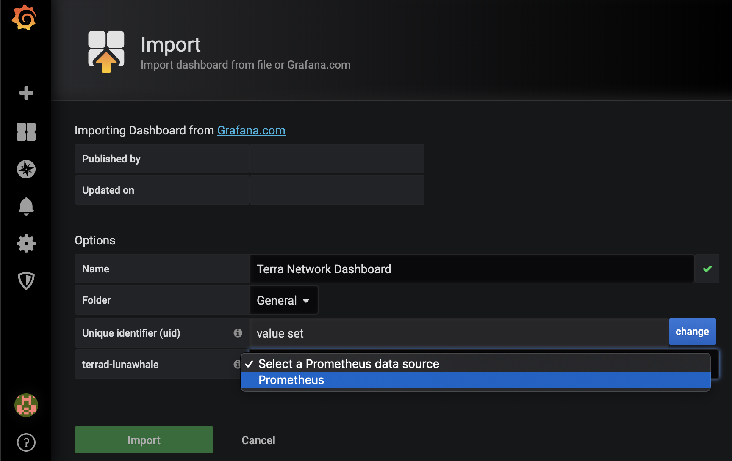Follow the Grafana.com link
Screen dimensions: 732x461
tap(251, 130)
